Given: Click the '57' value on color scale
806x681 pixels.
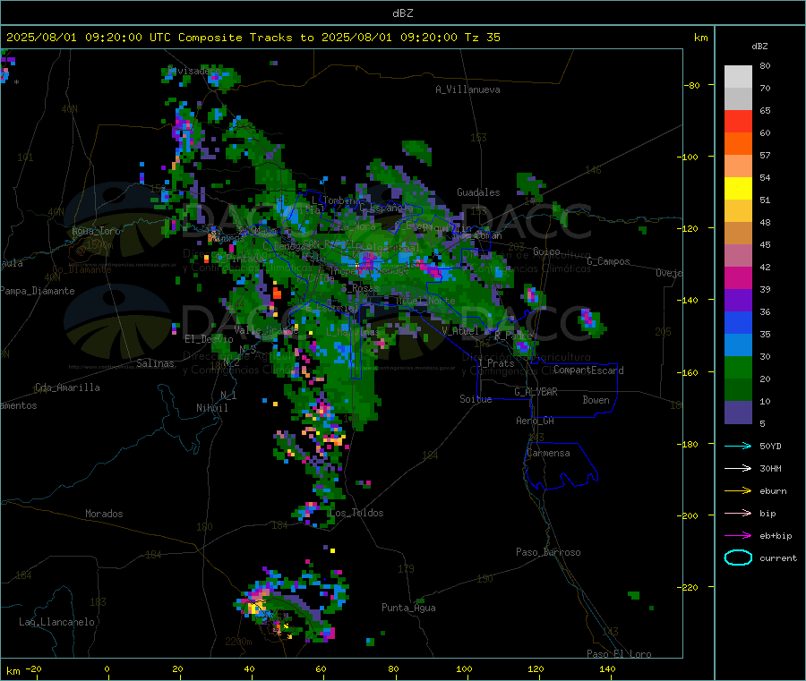Looking at the screenshot, I should (765, 155).
